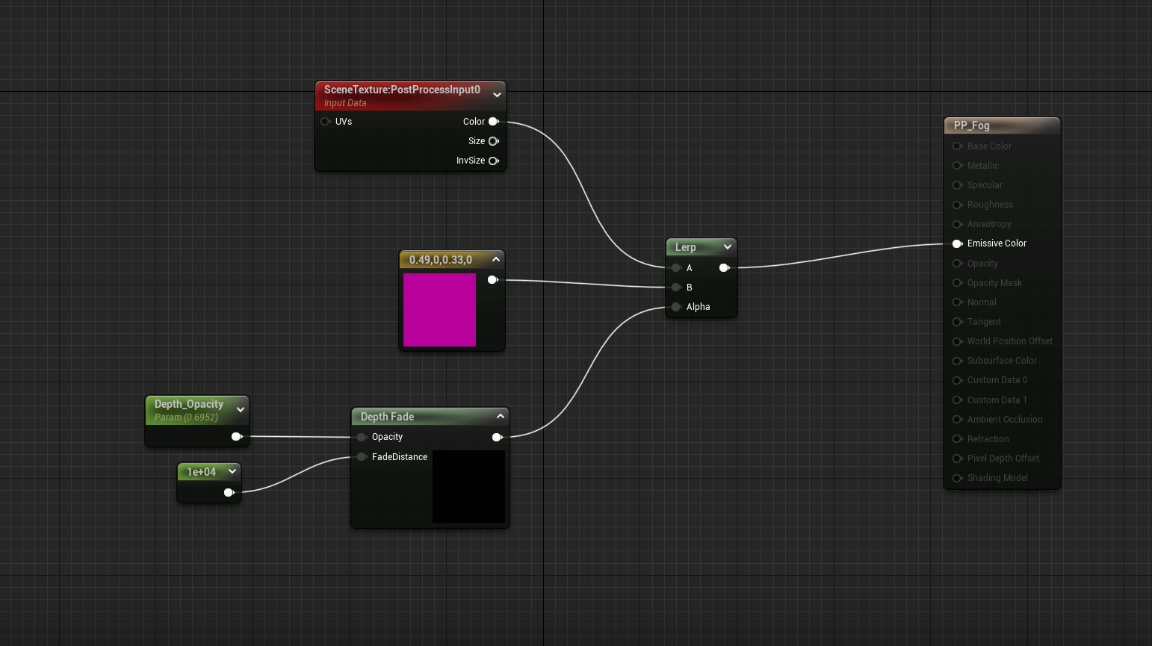Click the SceneTexture Color output pin
Screen dimensions: 1152x646
494,122
